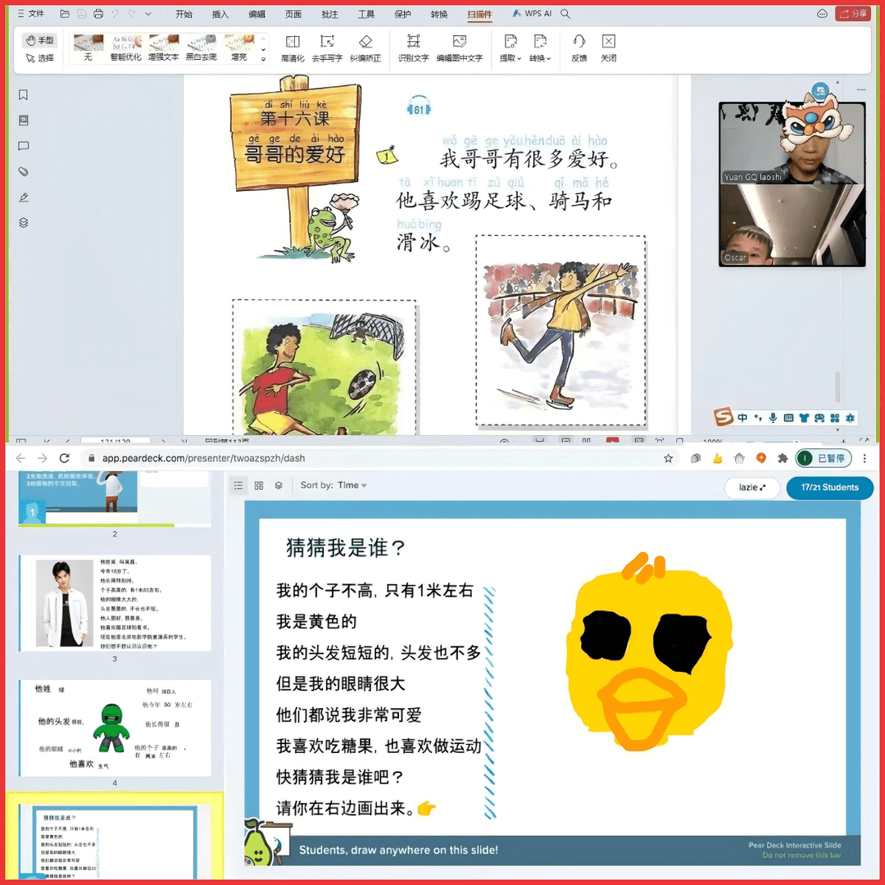Open the search magnifier in WPS

565,14
